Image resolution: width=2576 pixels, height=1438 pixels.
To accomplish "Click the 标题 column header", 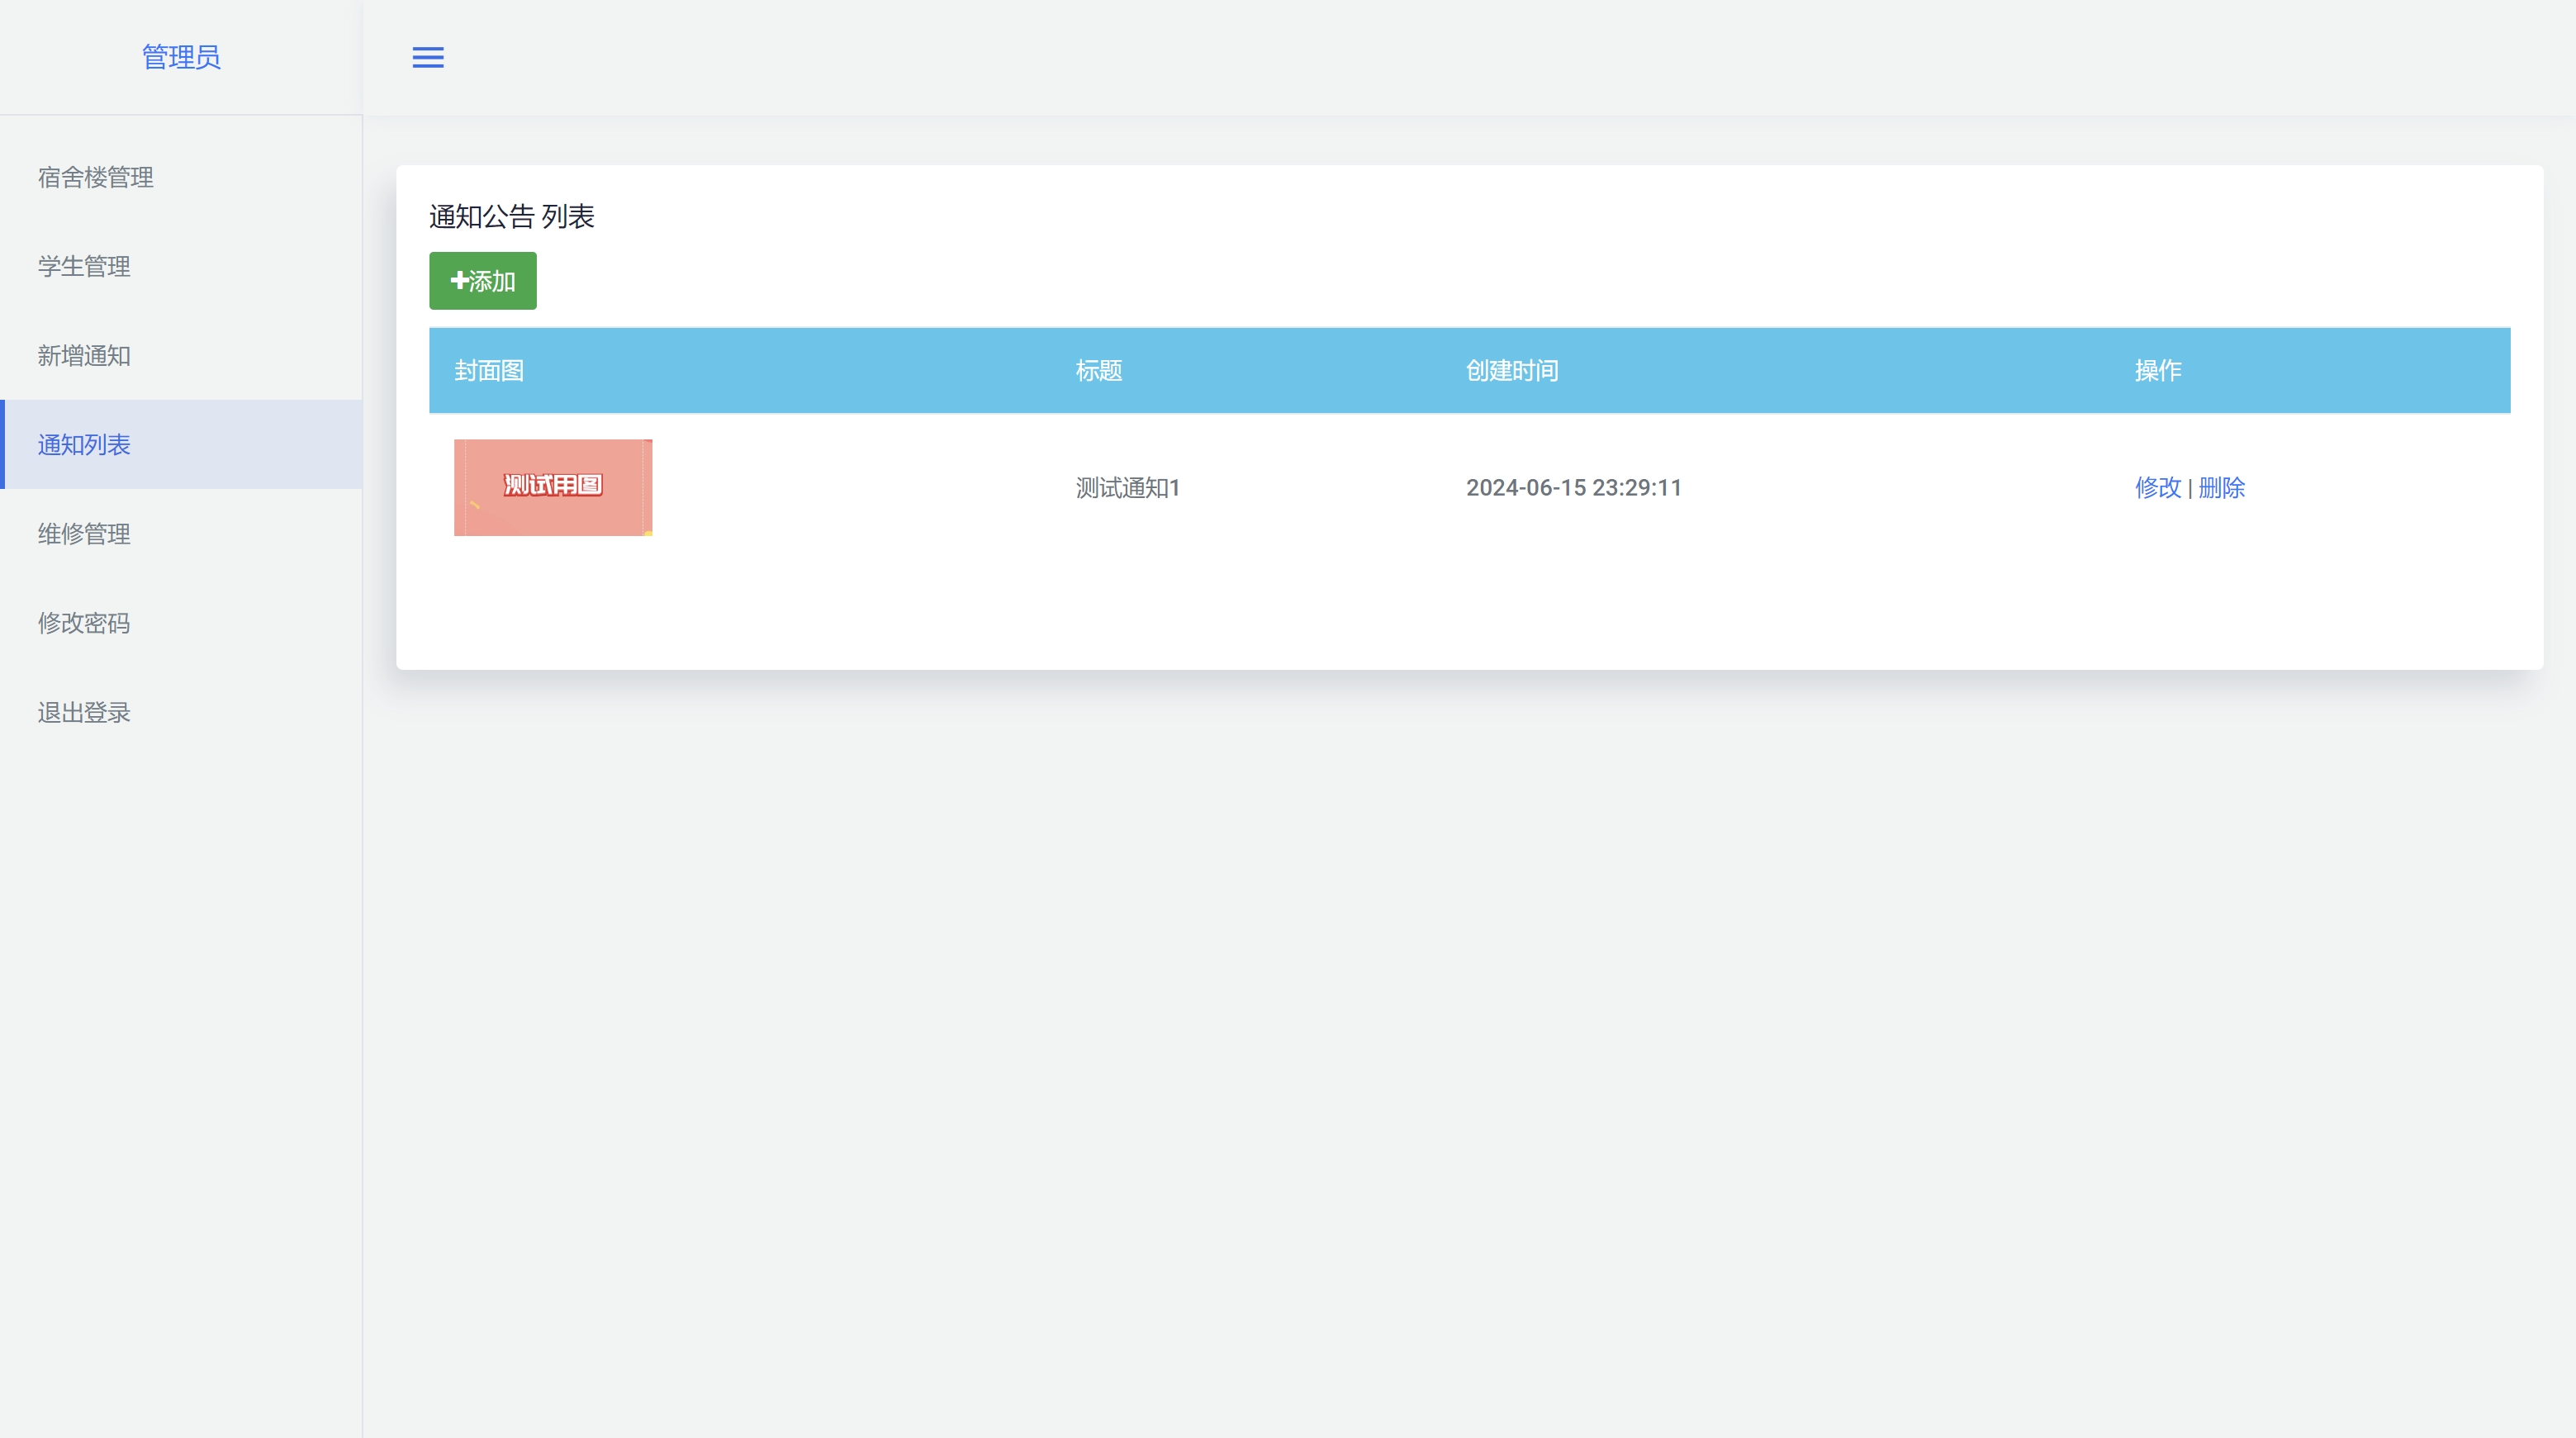I will pyautogui.click(x=1098, y=370).
